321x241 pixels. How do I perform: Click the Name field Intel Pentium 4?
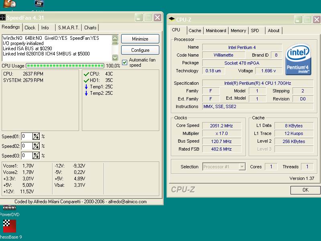point(242,47)
